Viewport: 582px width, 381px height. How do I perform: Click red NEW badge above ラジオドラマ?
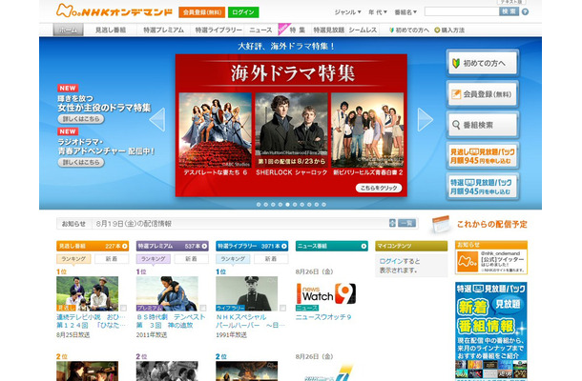tap(68, 131)
